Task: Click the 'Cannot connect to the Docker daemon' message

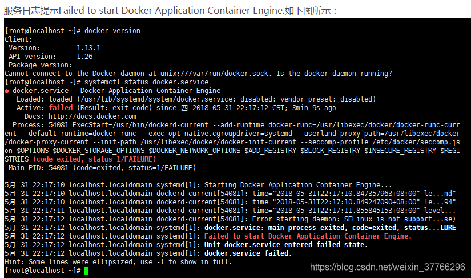Action: click(198, 74)
